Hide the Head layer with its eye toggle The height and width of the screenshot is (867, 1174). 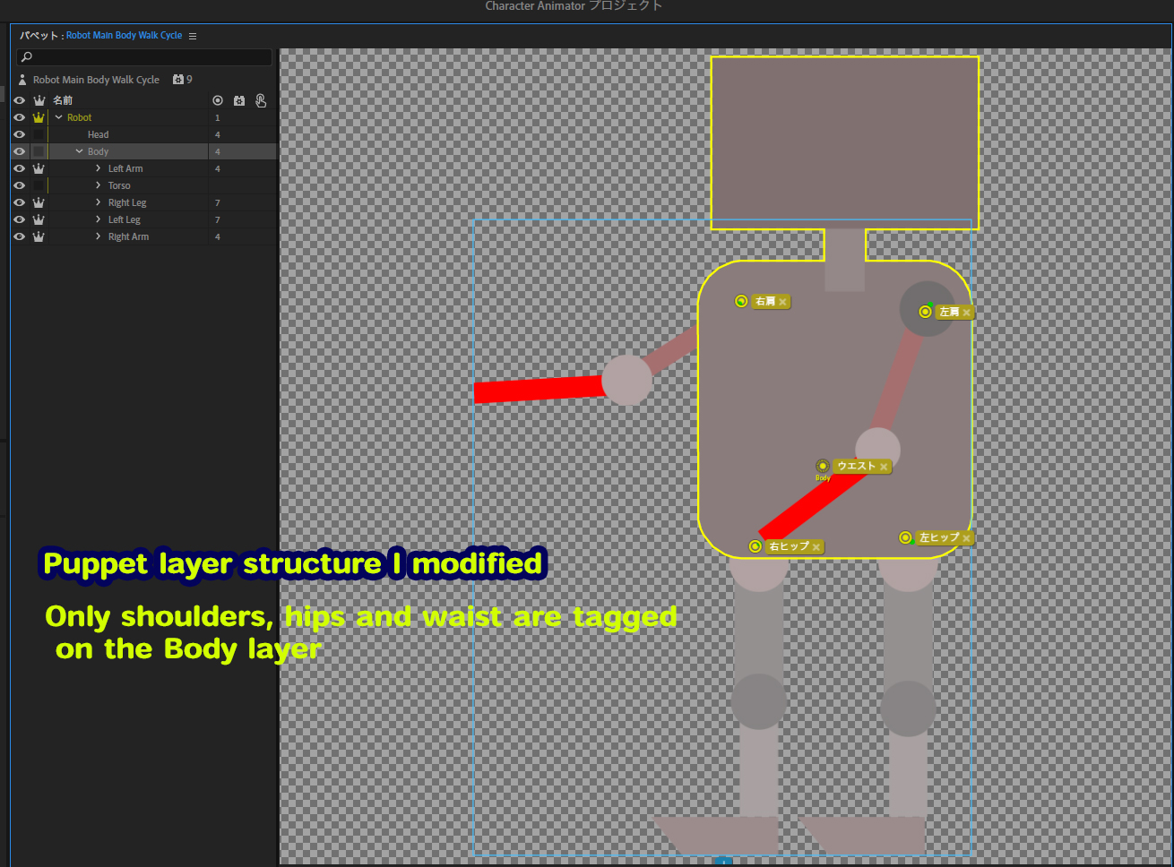(x=19, y=134)
